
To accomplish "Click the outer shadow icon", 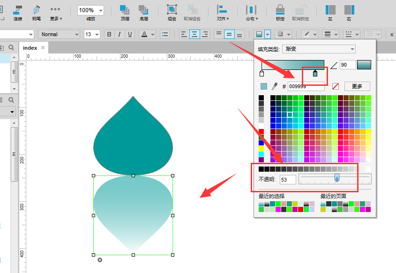I will pos(280,34).
